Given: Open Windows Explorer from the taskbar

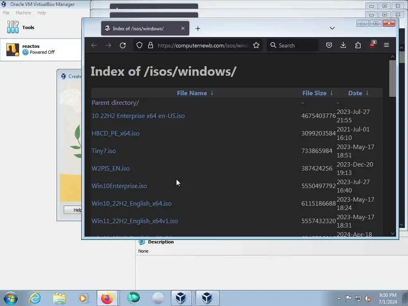Looking at the screenshot, I should click(x=59, y=298).
